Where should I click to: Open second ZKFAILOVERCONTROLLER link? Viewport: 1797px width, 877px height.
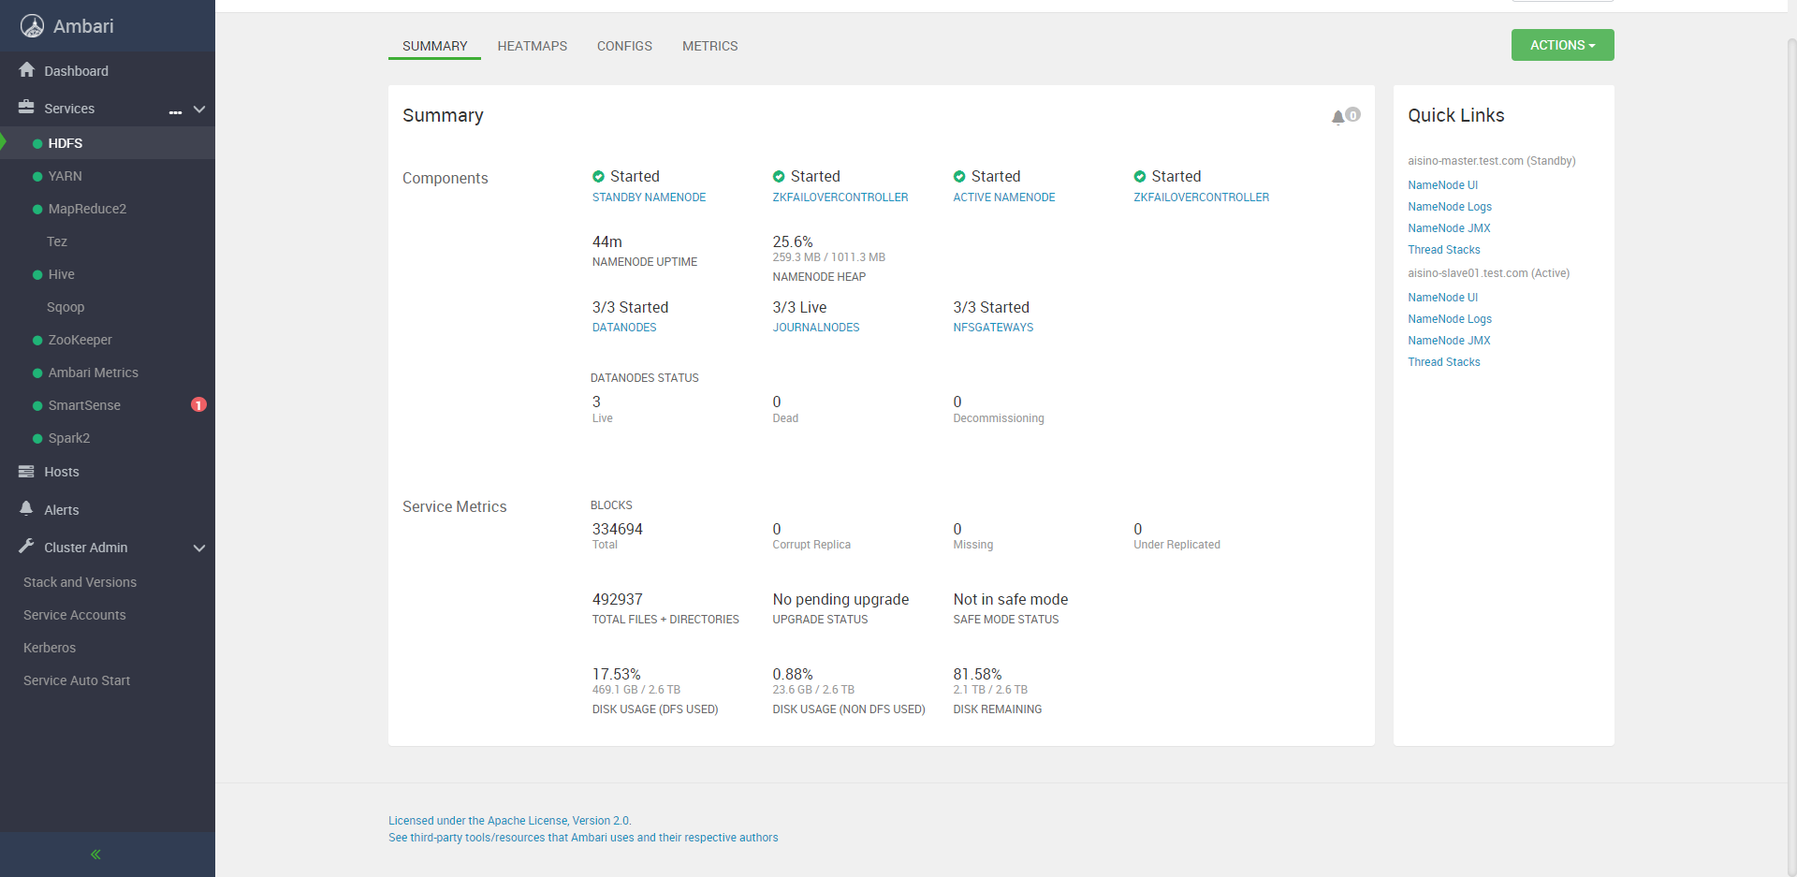1202,197
